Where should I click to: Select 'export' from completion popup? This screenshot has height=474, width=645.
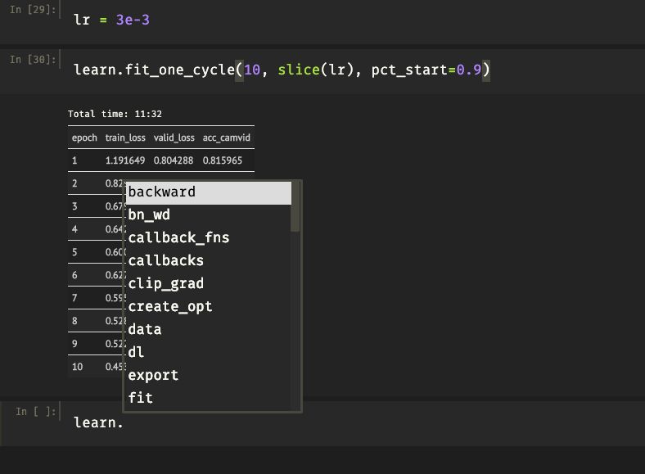click(x=208, y=376)
